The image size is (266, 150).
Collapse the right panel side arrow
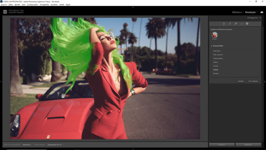click(265, 82)
